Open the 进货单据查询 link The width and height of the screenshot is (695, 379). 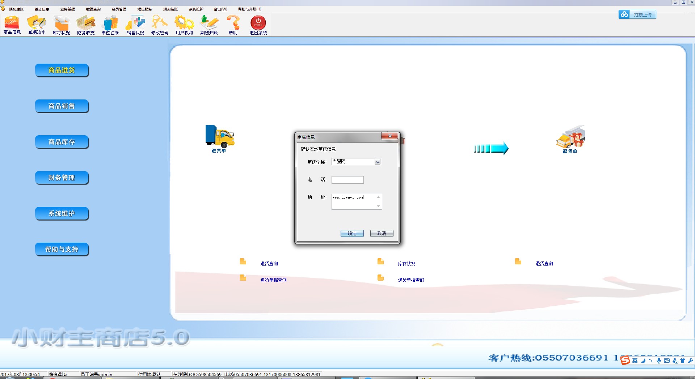click(273, 280)
